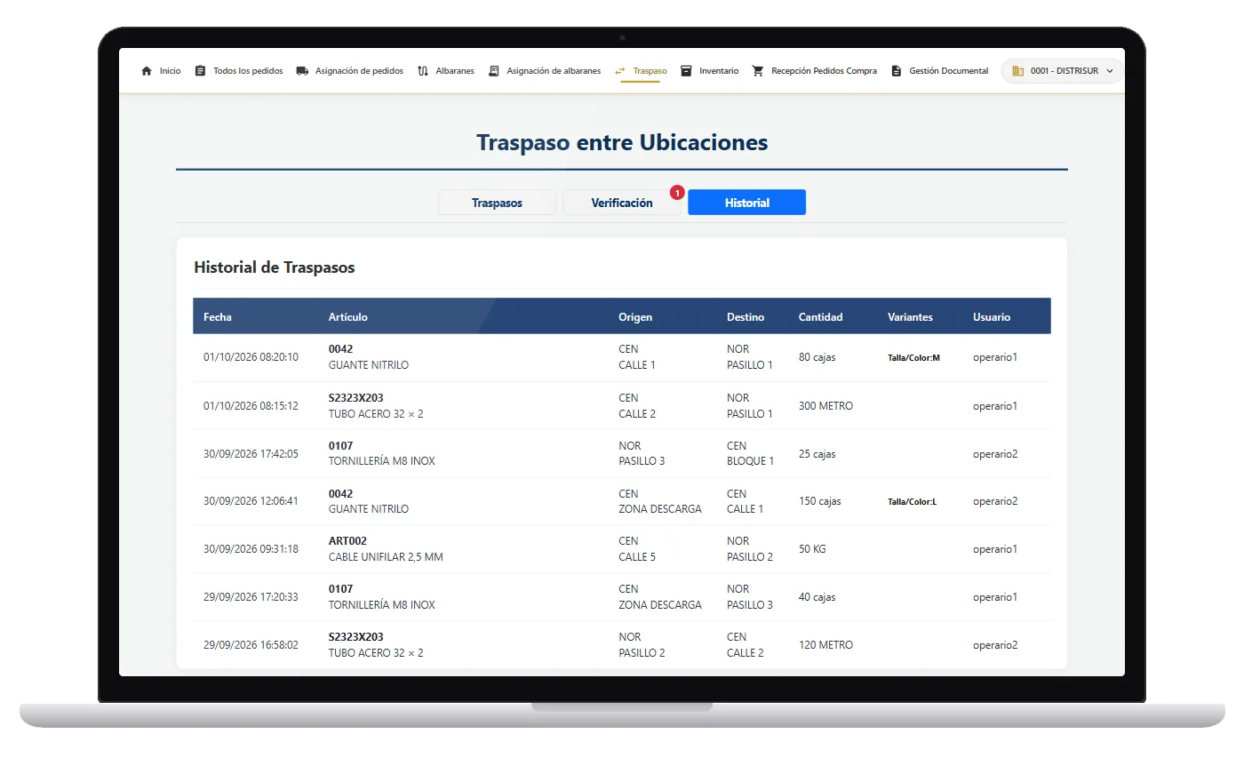1244x782 pixels.
Task: Click the Artículo column header
Action: pos(348,317)
